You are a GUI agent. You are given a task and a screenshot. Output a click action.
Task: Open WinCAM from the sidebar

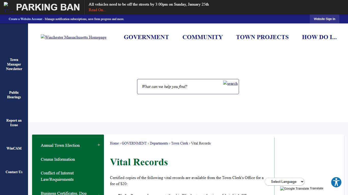(x=14, y=148)
